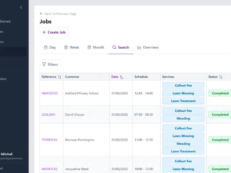Click Completed status for MJAGDFZD
This screenshot has height=173, width=231.
coord(220,93)
